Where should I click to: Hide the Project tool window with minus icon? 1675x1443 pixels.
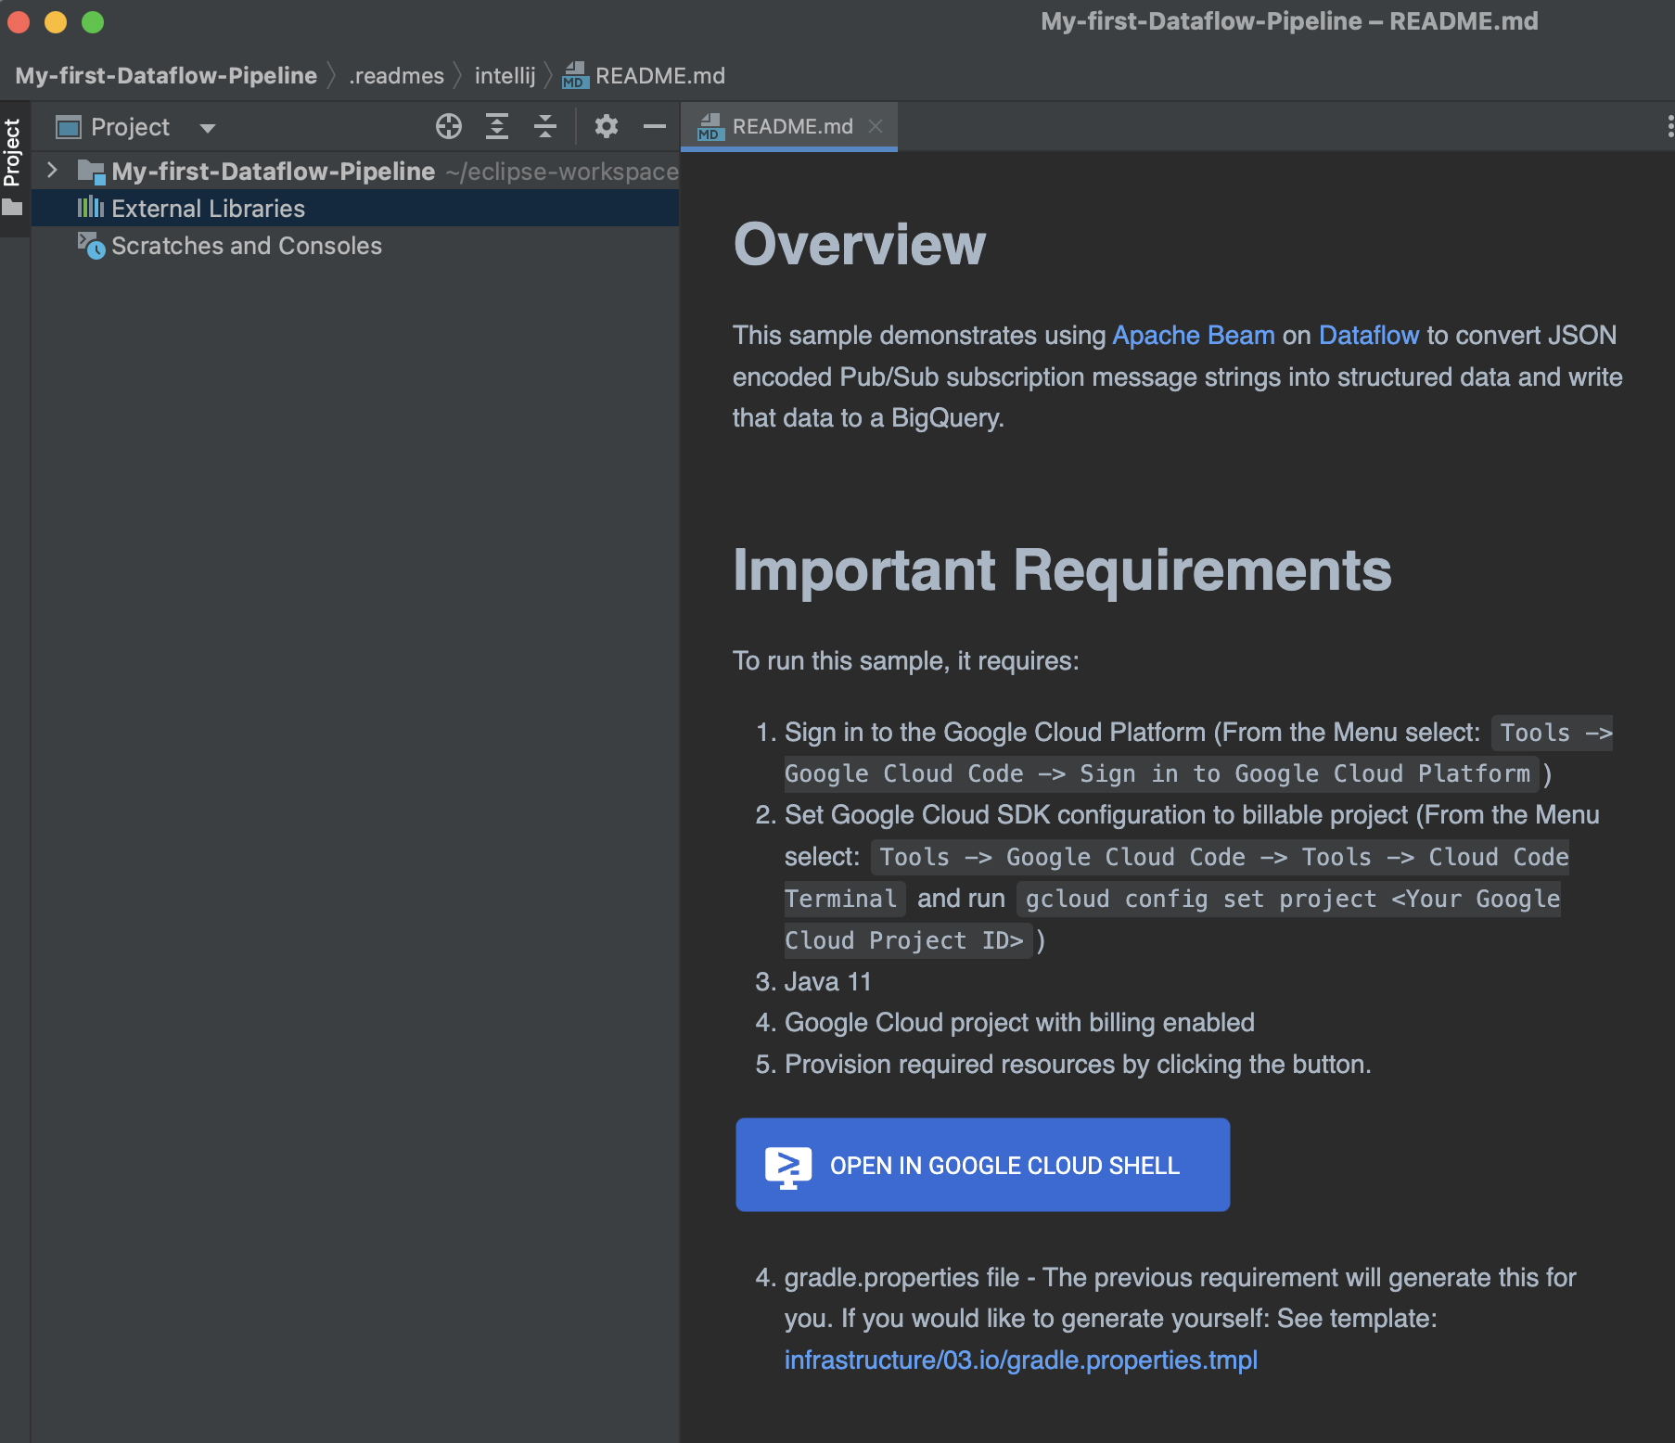[x=655, y=126]
